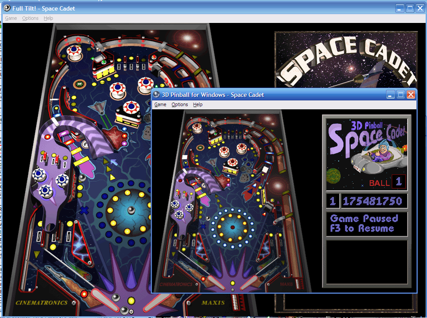Click the 3D Pinball Space Cadet logo image

[367, 154]
